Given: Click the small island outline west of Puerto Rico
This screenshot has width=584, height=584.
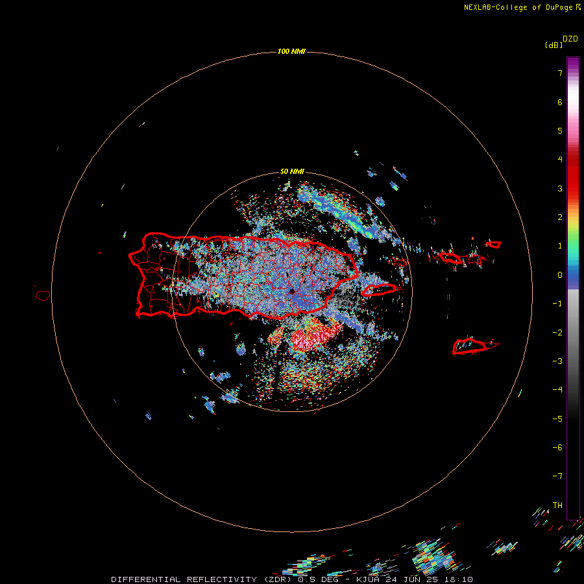Looking at the screenshot, I should click(x=43, y=296).
